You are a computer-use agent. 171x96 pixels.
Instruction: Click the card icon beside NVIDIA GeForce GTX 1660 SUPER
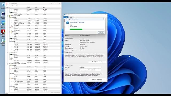10,64
